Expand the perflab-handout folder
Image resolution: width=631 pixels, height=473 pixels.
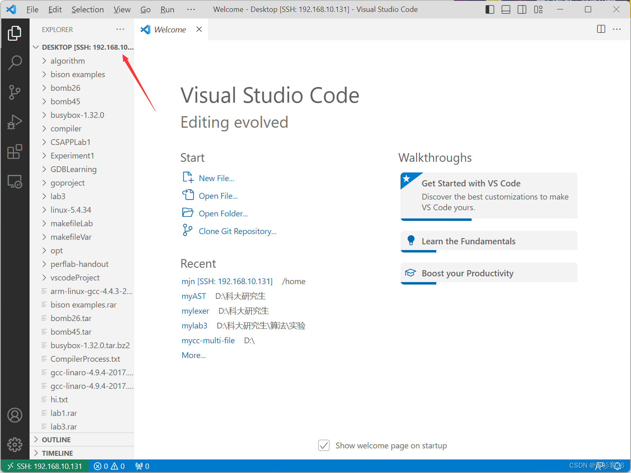click(x=82, y=264)
